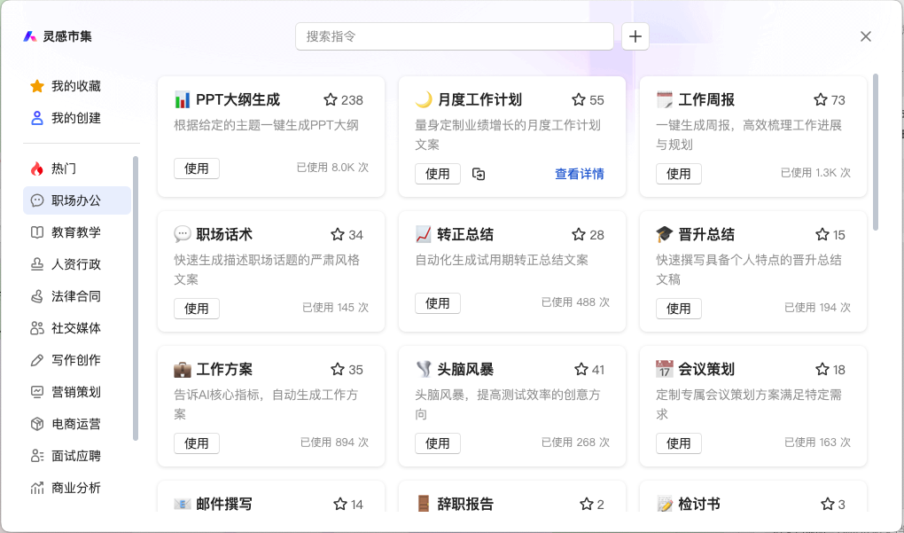904x533 pixels.
Task: Click the plus icon next to search
Action: click(x=635, y=36)
